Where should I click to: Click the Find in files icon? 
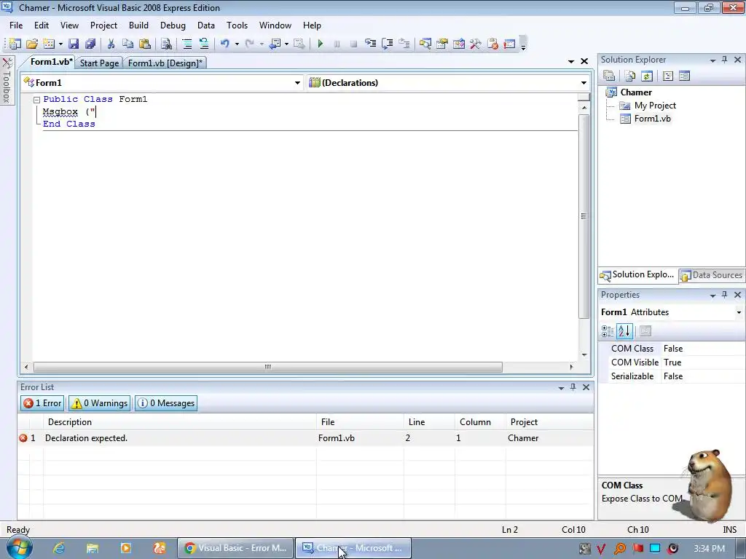pyautogui.click(x=166, y=44)
